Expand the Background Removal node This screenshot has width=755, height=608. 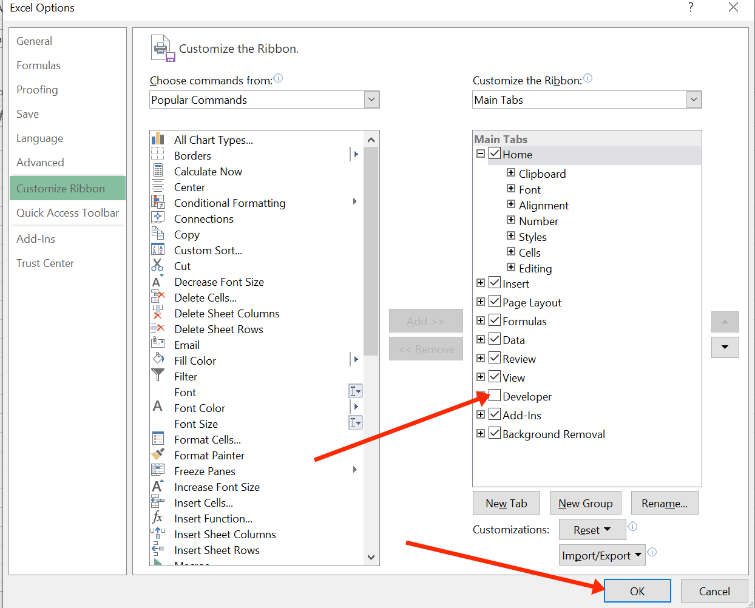point(481,433)
